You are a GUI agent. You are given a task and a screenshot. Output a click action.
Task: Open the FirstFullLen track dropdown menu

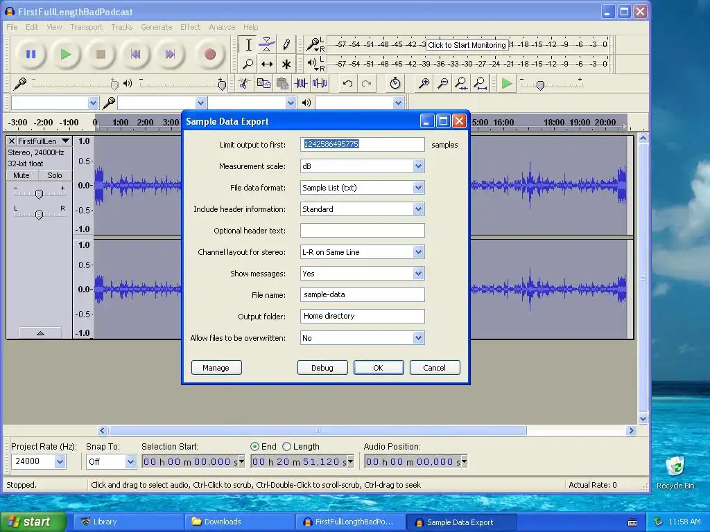click(66, 141)
